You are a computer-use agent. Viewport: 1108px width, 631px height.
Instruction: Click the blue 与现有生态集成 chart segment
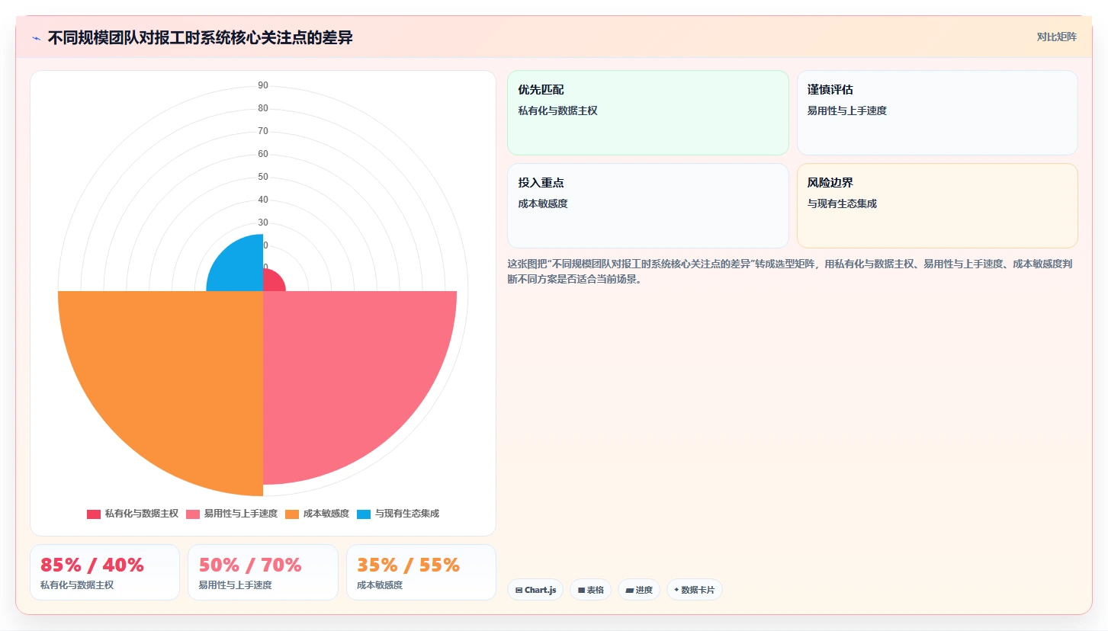(x=240, y=268)
